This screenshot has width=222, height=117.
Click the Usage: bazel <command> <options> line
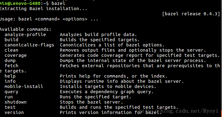[x=49, y=19]
